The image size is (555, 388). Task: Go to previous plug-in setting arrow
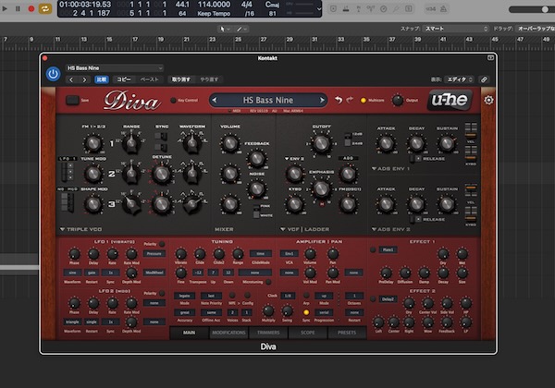pyautogui.click(x=71, y=79)
